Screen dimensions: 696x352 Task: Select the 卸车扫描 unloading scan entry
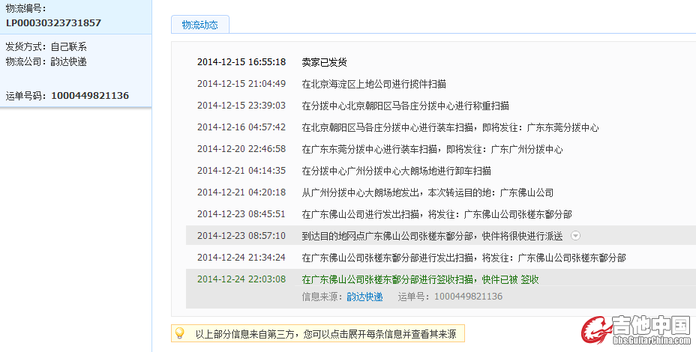[396, 171]
